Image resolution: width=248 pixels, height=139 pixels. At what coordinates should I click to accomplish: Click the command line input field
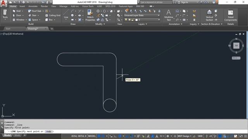point(126,131)
